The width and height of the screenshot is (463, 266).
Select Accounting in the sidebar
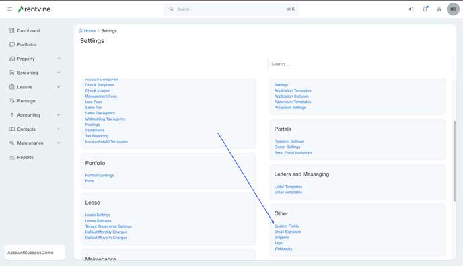pos(28,115)
